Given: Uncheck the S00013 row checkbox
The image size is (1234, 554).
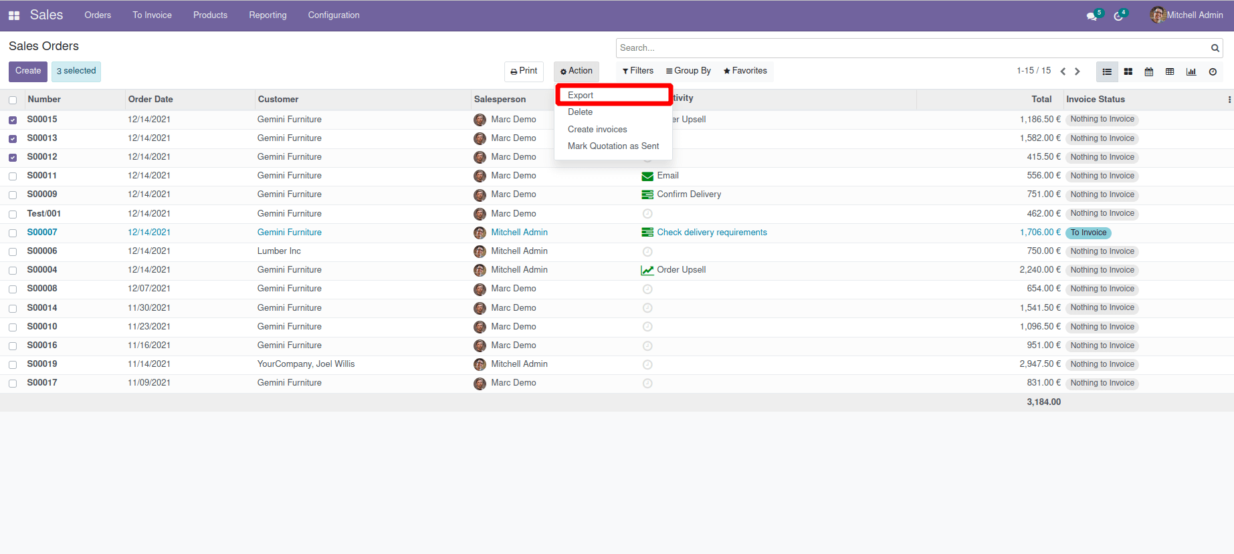Looking at the screenshot, I should [x=13, y=139].
